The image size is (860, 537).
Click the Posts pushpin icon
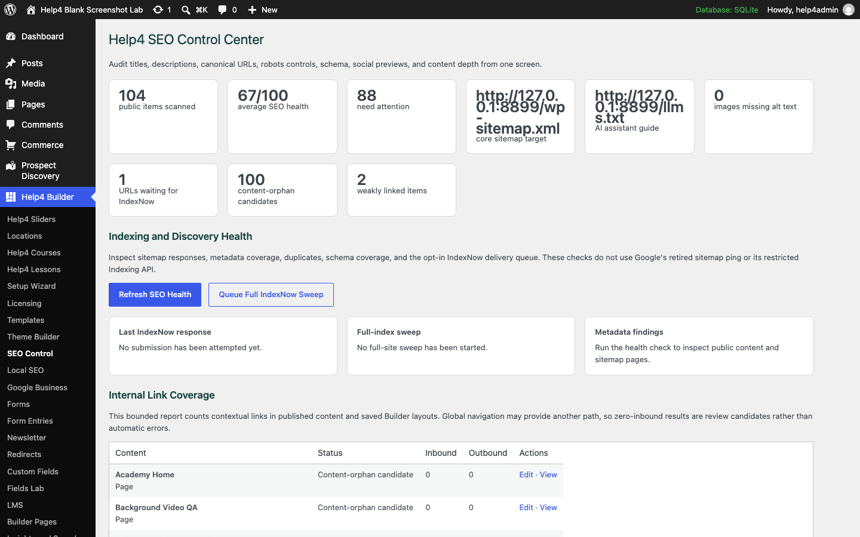pyautogui.click(x=11, y=63)
